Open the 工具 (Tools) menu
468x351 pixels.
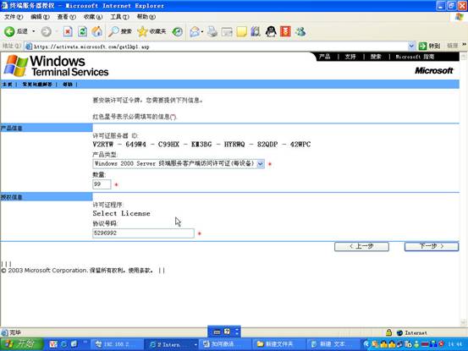coord(119,17)
